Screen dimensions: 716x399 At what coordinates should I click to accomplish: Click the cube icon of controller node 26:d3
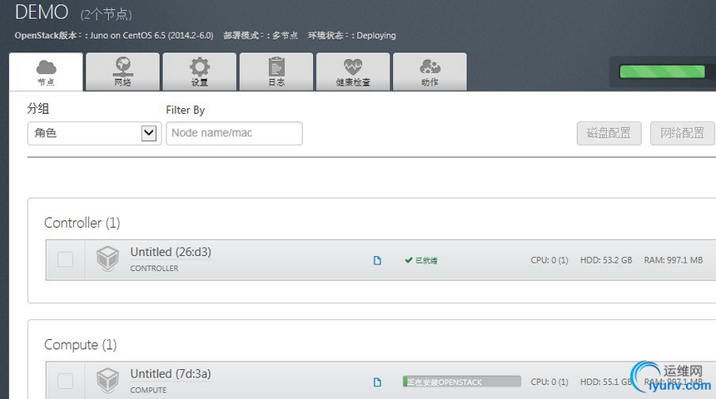tap(107, 258)
